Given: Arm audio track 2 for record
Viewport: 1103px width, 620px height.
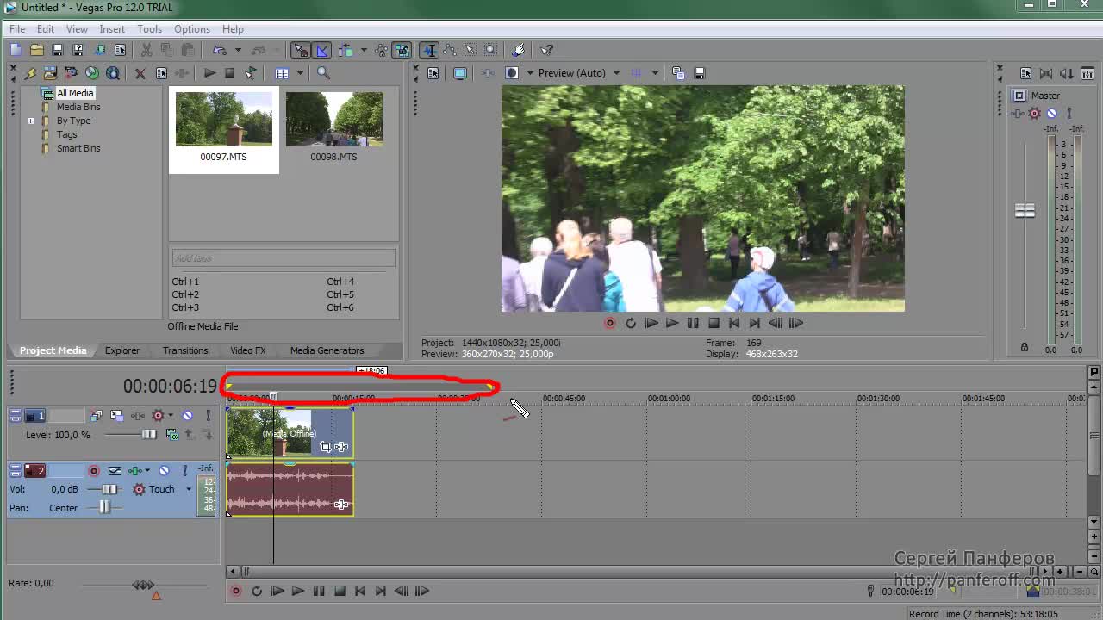Looking at the screenshot, I should click(94, 471).
